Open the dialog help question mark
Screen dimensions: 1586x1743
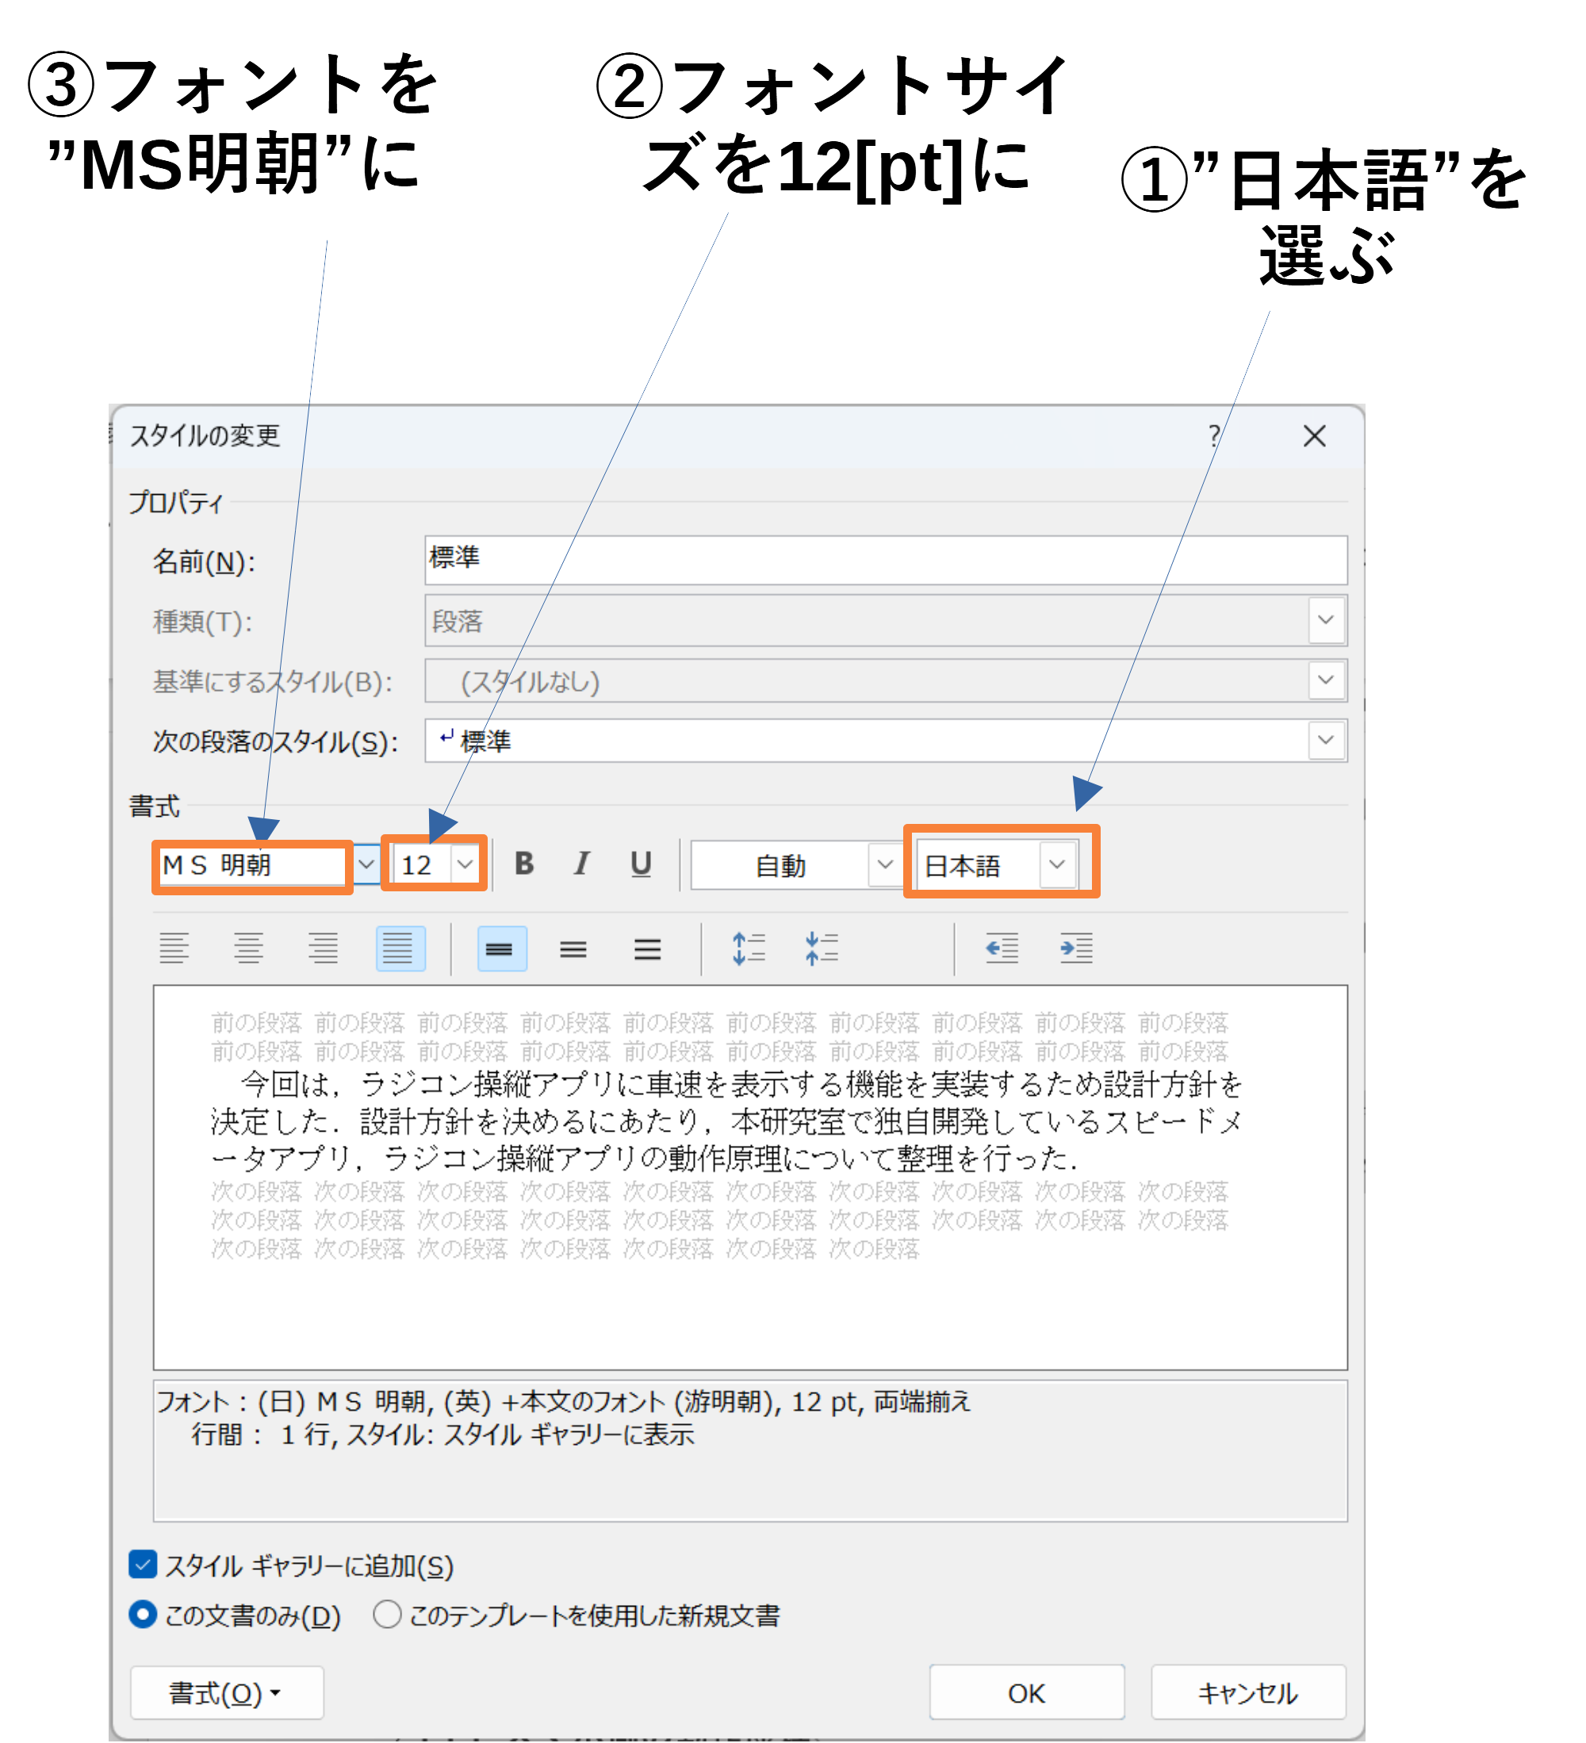(1214, 436)
